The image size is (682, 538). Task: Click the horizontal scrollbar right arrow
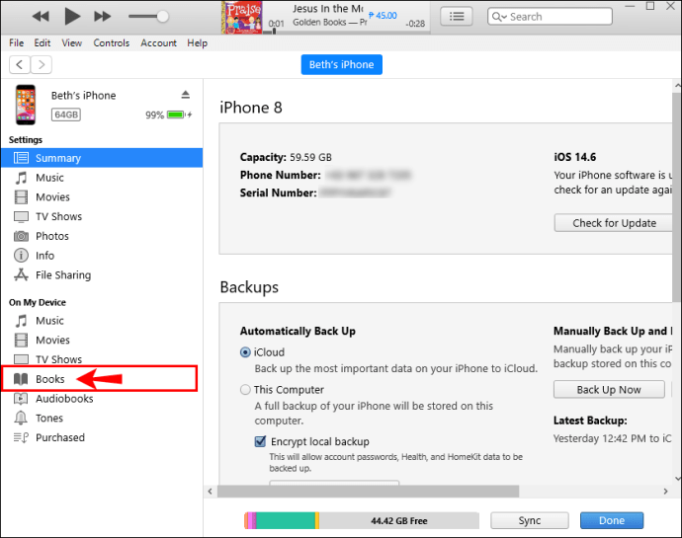point(665,491)
